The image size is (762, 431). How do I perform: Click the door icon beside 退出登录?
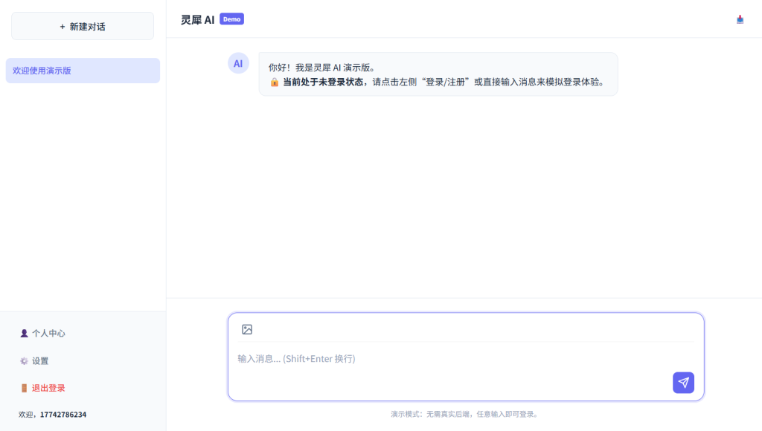(x=24, y=388)
